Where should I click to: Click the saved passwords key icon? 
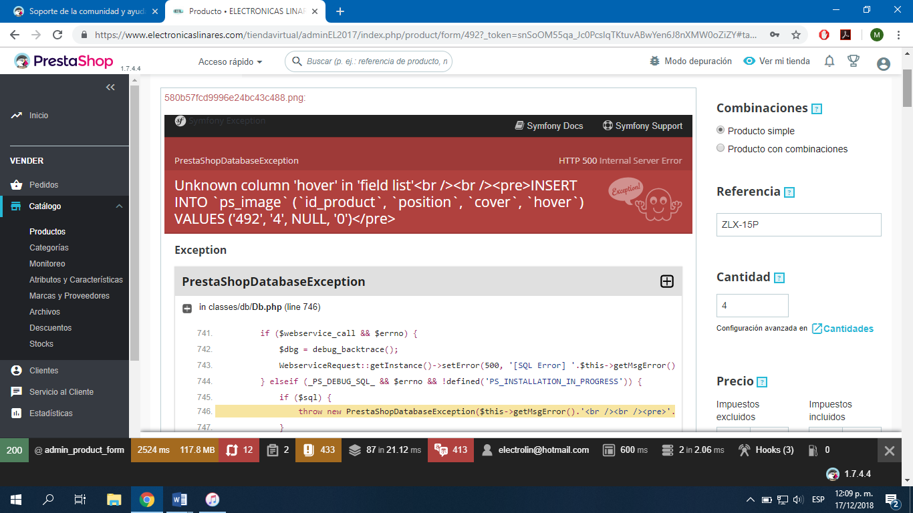coord(775,35)
